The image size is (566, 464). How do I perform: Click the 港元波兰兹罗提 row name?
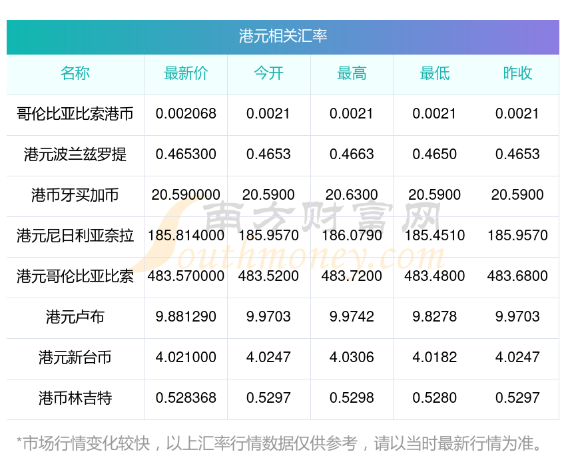[x=75, y=154]
